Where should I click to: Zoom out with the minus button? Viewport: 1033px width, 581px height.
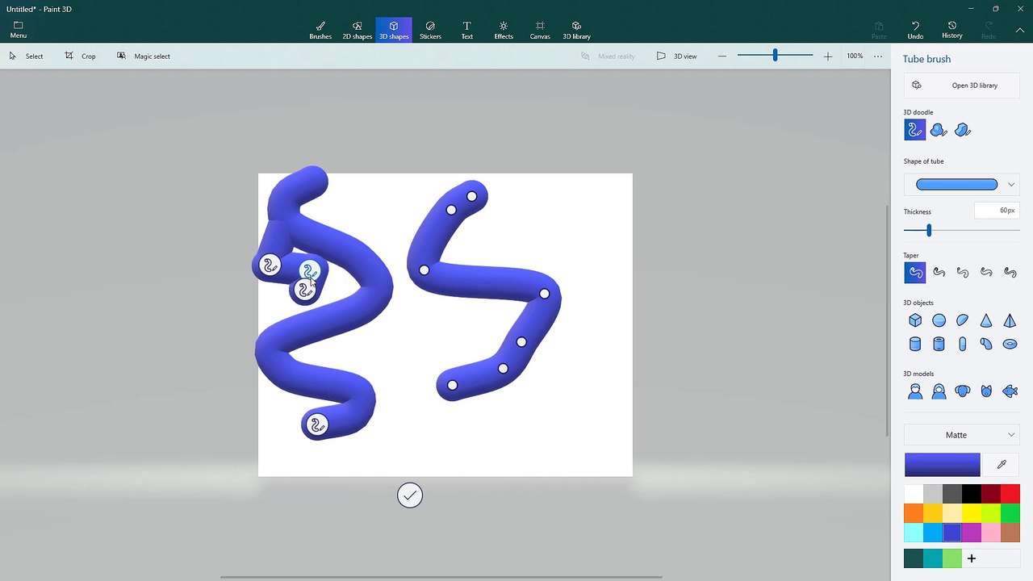coord(721,56)
